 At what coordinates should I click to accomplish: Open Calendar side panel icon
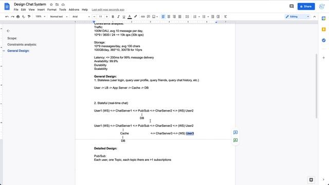pyautogui.click(x=323, y=18)
